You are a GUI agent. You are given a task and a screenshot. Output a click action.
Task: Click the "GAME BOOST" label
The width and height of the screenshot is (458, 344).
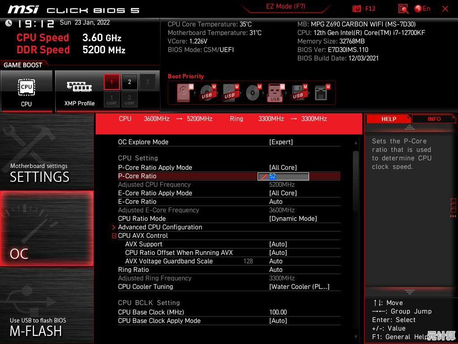[23, 65]
